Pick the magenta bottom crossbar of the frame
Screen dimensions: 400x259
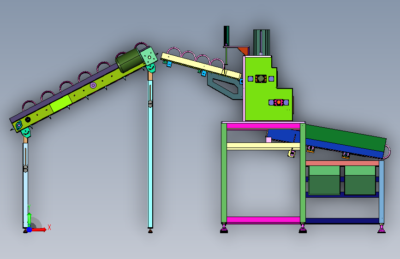pyautogui.click(x=263, y=220)
